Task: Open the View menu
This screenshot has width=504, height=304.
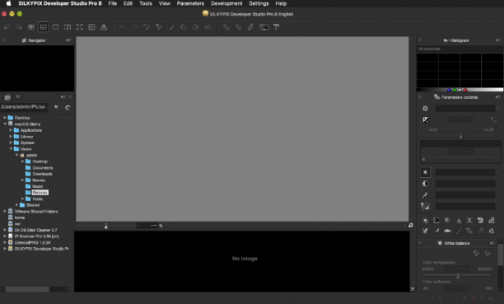Action: (x=165, y=3)
